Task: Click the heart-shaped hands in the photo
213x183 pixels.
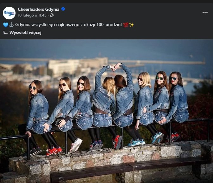Action: (x=114, y=67)
